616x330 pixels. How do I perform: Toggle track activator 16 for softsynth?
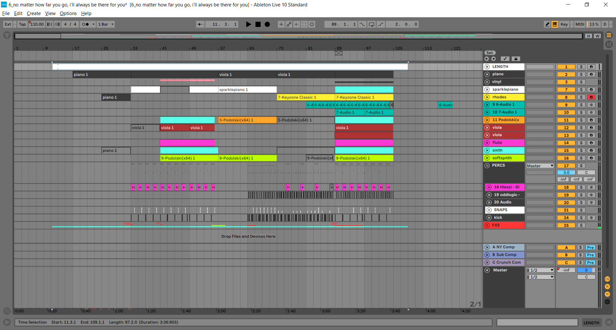coord(566,158)
